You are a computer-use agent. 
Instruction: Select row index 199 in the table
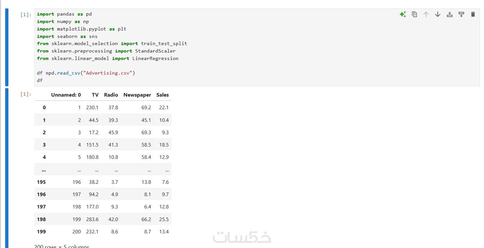(41, 231)
